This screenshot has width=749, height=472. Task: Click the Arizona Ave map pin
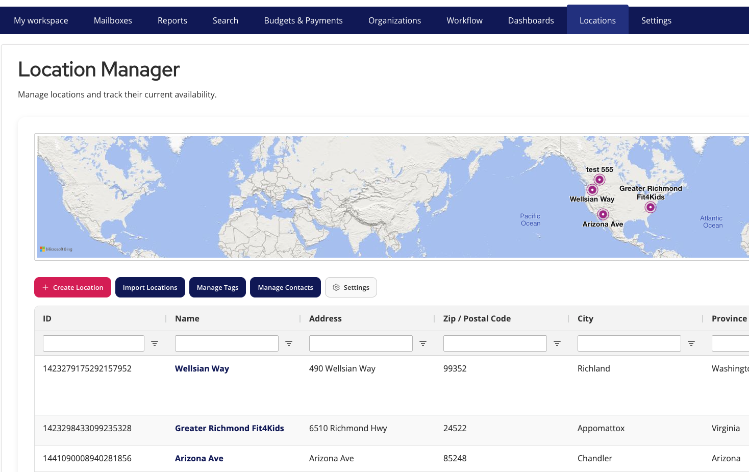tap(603, 214)
